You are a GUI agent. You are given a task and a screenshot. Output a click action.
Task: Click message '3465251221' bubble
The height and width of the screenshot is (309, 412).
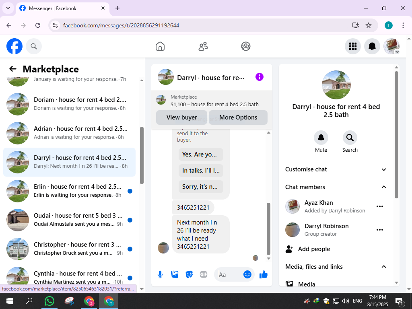(193, 208)
